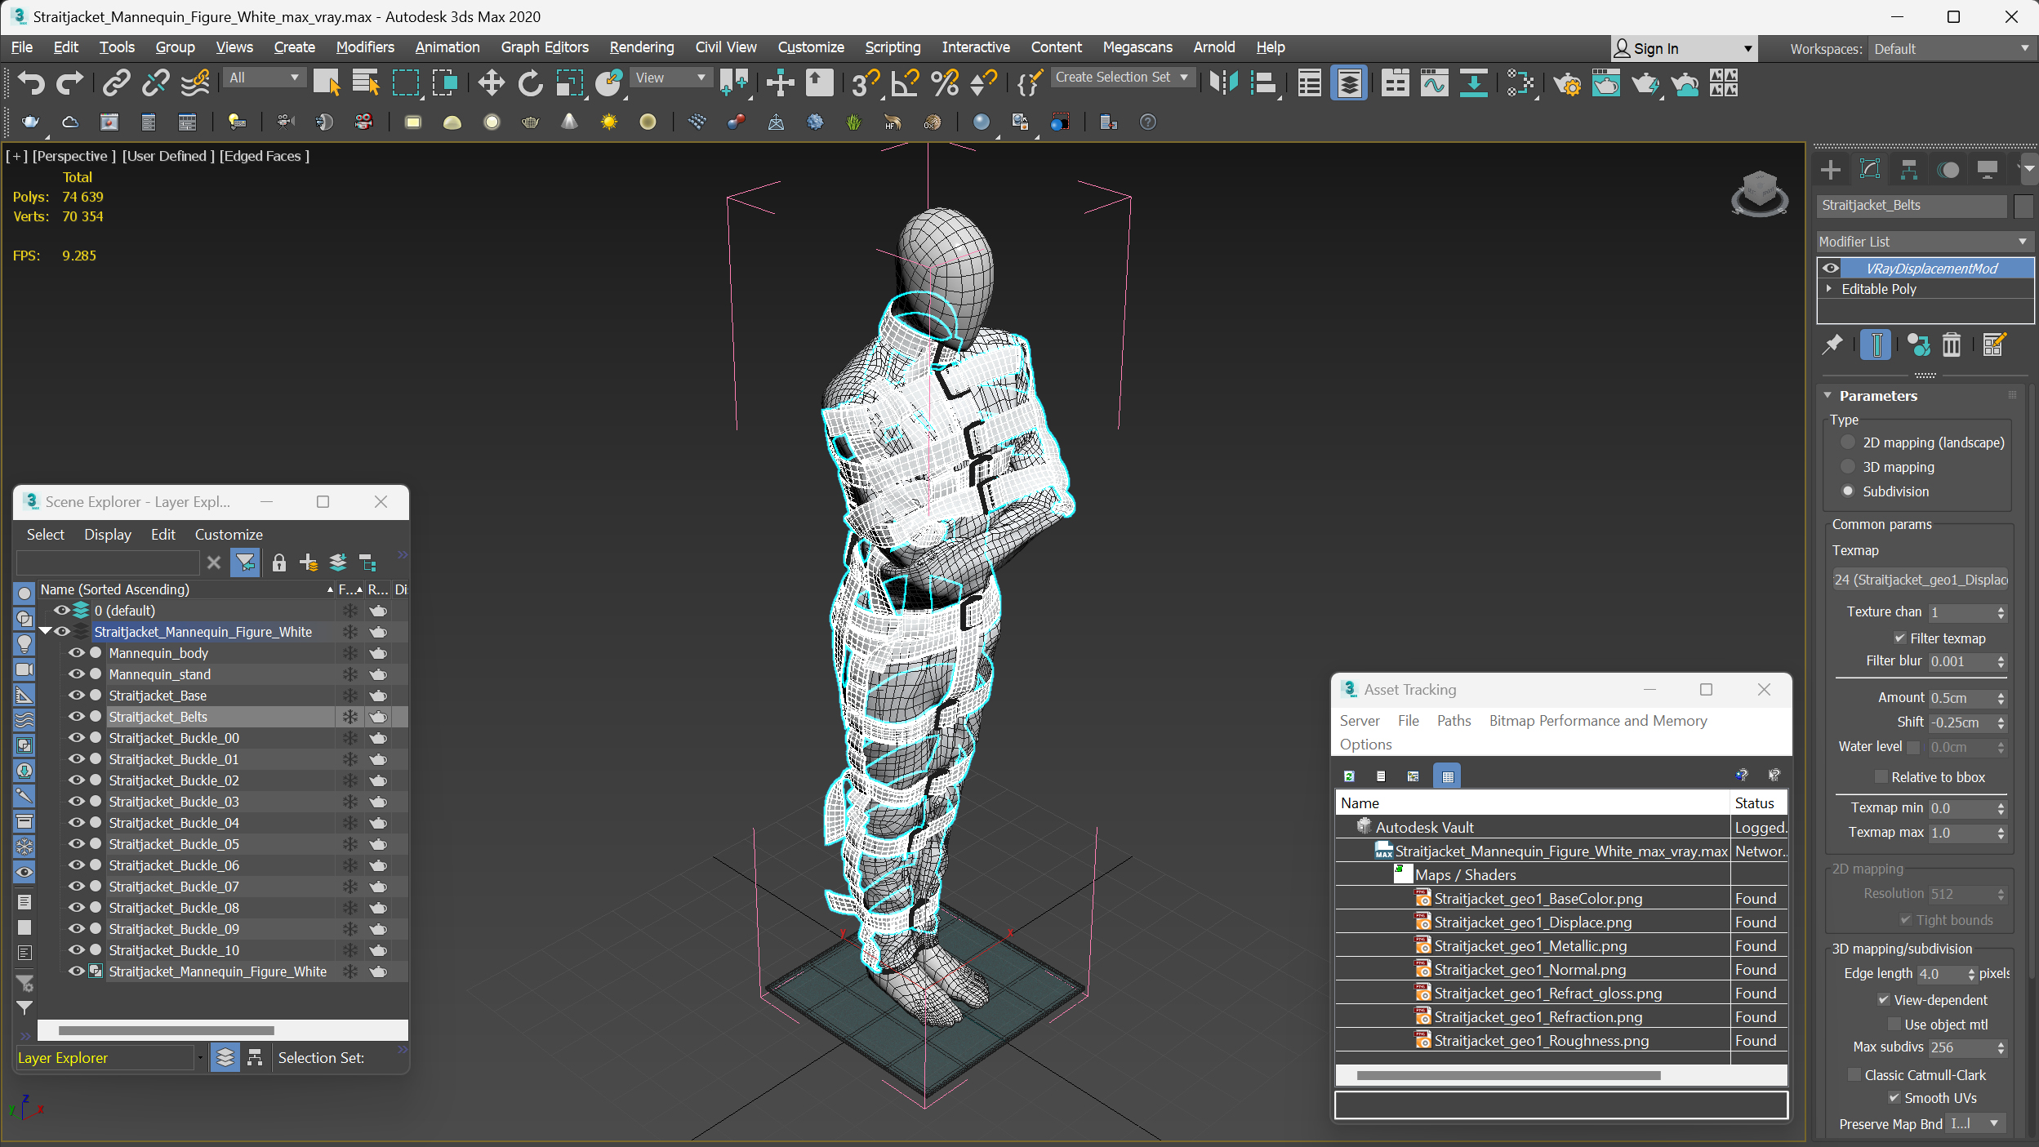Open the Create command panel tab
Image resolution: width=2039 pixels, height=1147 pixels.
click(1831, 169)
